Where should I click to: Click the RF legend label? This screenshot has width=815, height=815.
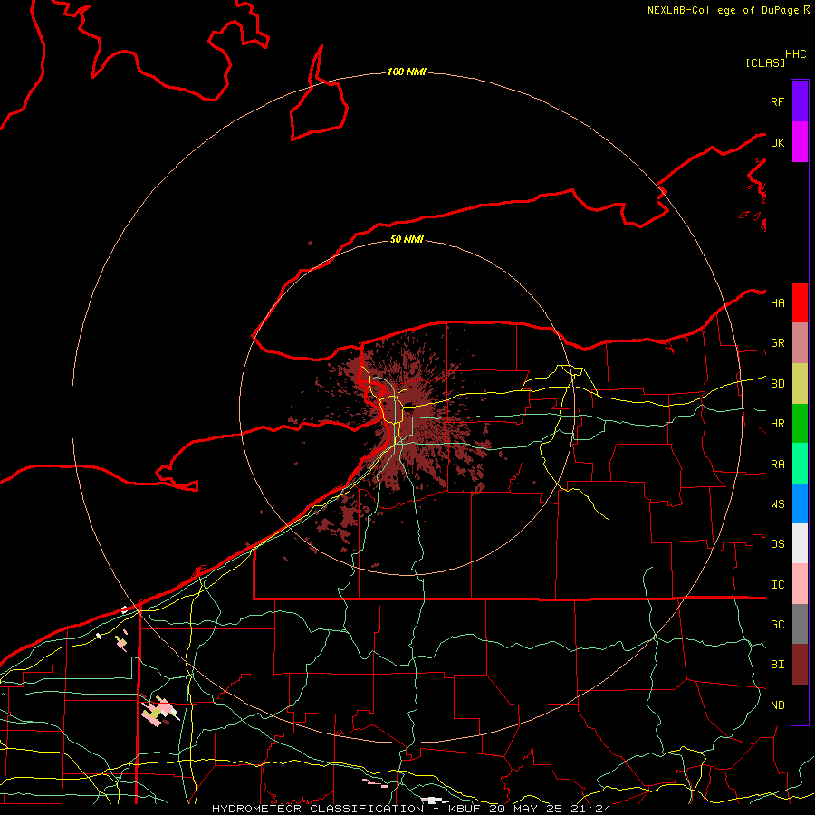(777, 101)
